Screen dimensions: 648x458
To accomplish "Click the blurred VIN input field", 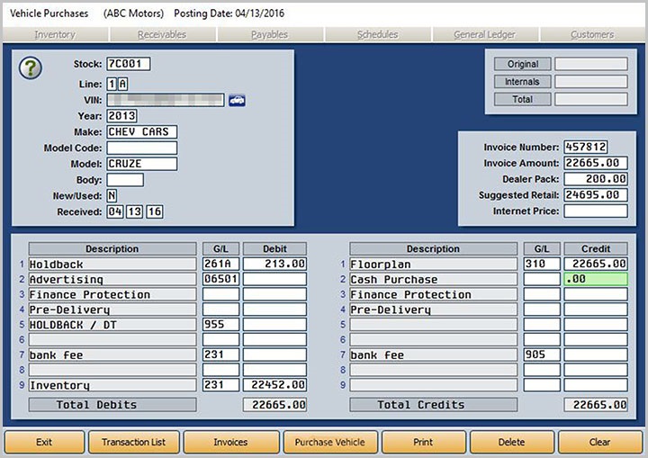I will [x=166, y=100].
